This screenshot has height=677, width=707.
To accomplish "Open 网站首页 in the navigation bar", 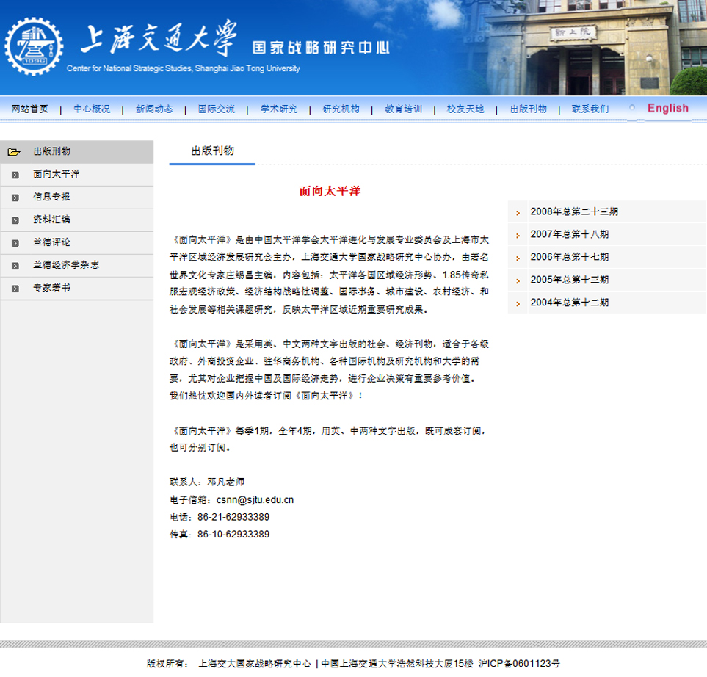I will click(29, 109).
